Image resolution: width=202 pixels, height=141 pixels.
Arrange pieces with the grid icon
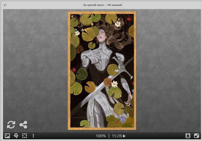click(x=24, y=136)
